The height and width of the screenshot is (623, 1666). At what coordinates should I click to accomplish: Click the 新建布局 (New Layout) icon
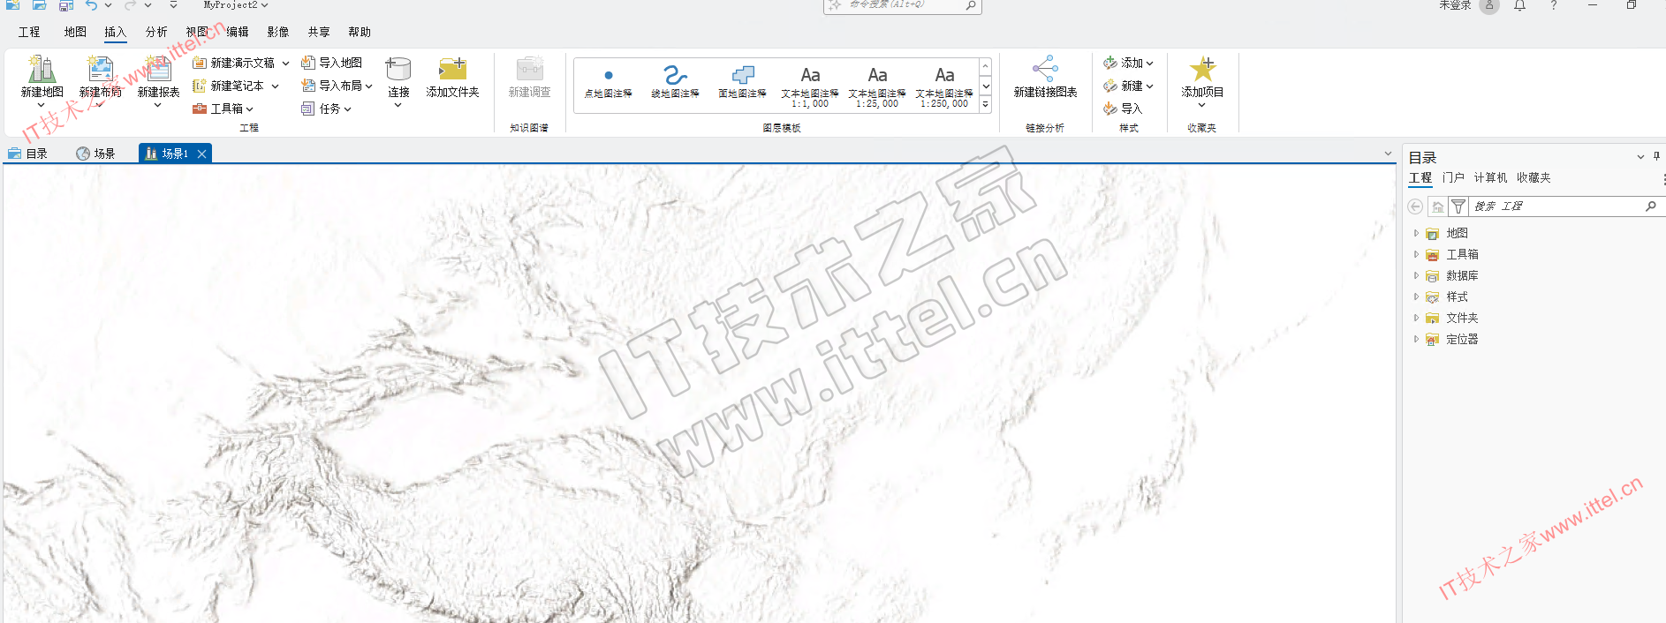tap(100, 70)
